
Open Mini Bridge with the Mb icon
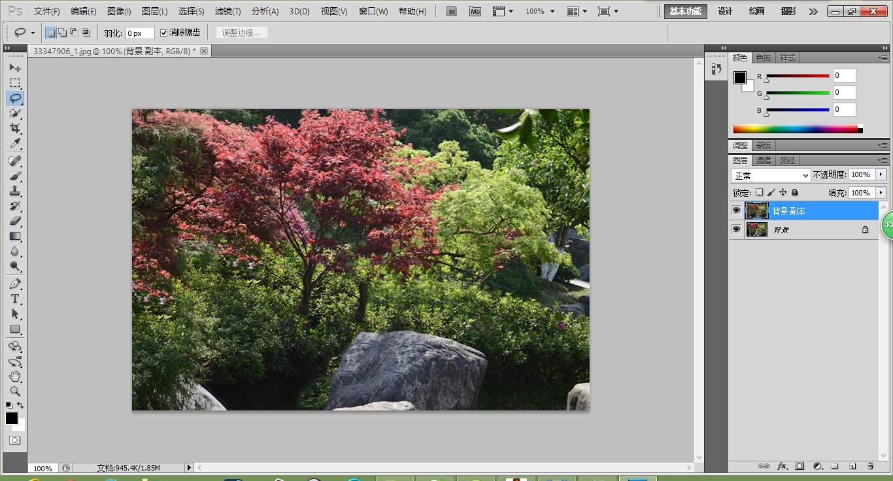tap(475, 11)
